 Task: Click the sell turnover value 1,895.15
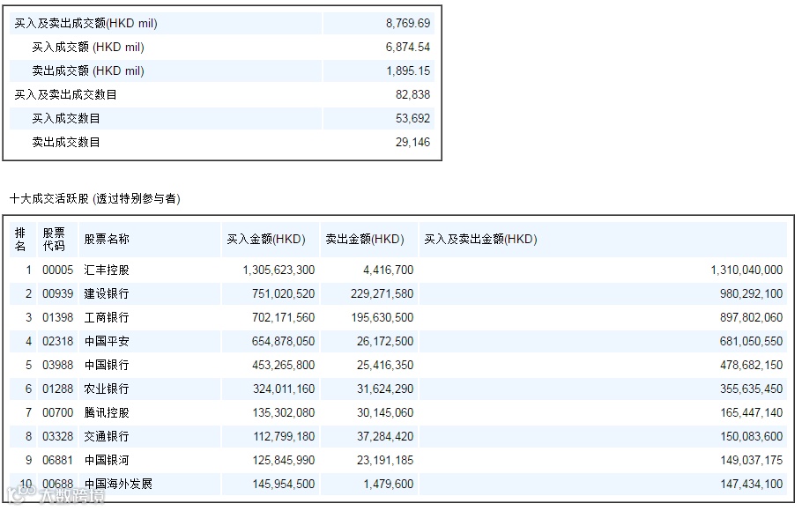[x=408, y=71]
